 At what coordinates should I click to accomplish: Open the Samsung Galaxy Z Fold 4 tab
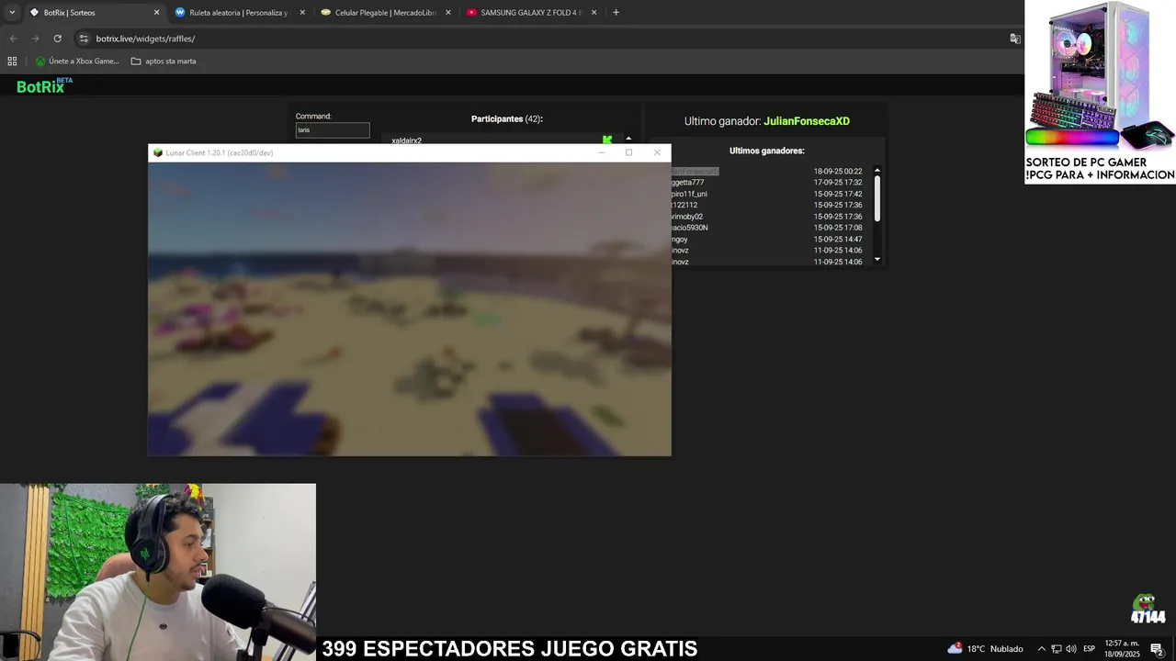tap(531, 13)
